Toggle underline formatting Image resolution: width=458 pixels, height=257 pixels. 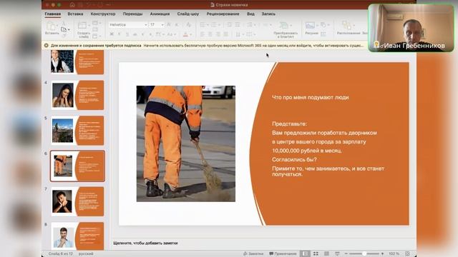click(x=127, y=34)
